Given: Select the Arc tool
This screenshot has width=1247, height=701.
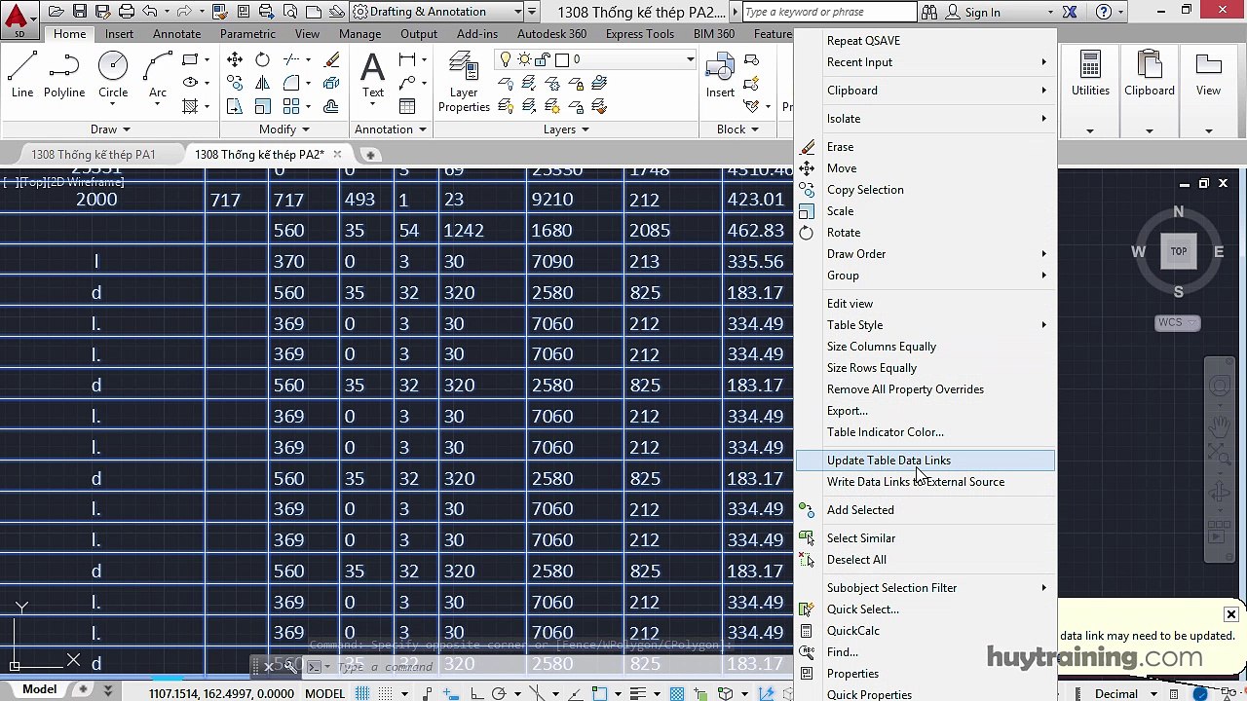Looking at the screenshot, I should click(158, 75).
